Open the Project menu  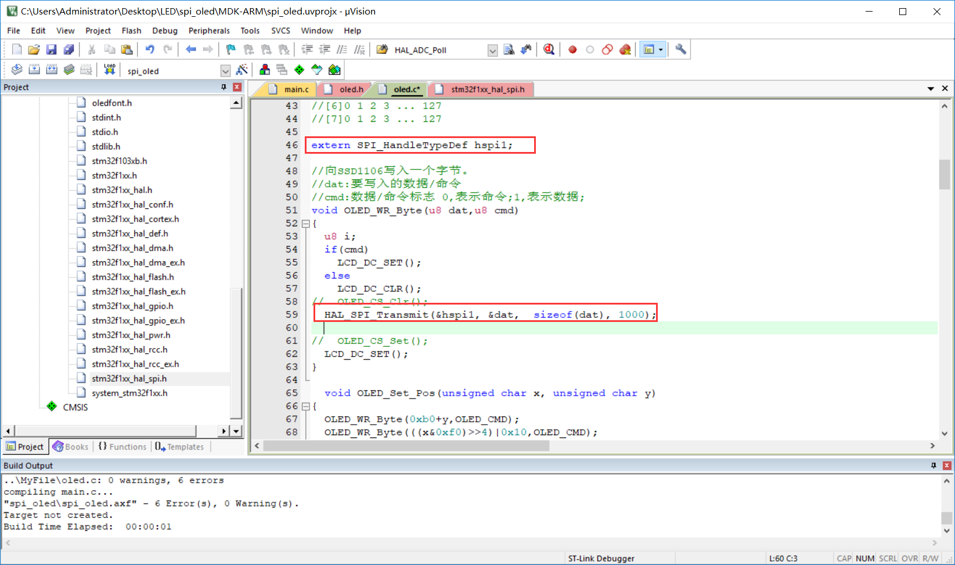click(x=98, y=31)
